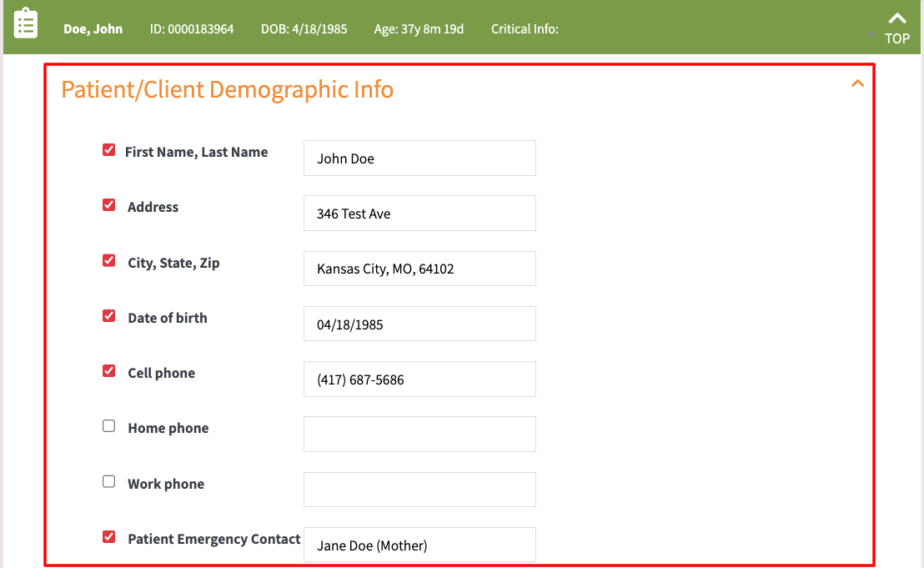Uncheck the Cell phone checkbox

point(108,371)
